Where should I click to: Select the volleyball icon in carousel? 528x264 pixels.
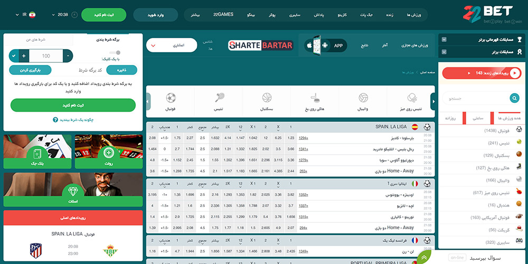[x=363, y=98]
